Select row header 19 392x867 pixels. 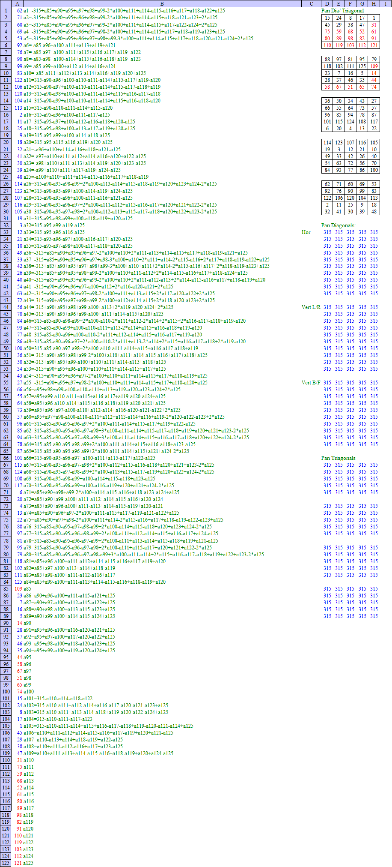6,135
